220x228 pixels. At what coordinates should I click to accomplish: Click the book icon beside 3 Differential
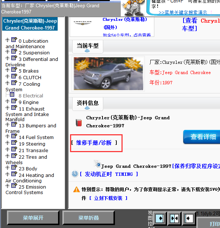(x=14, y=58)
